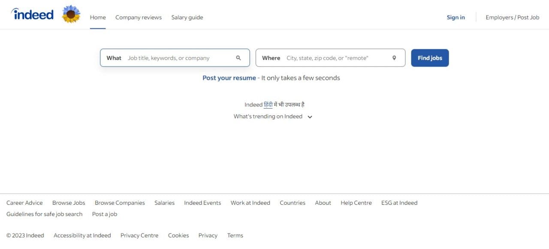This screenshot has height=249, width=549.
Task: Open Browse Jobs footer link
Action: (x=69, y=203)
